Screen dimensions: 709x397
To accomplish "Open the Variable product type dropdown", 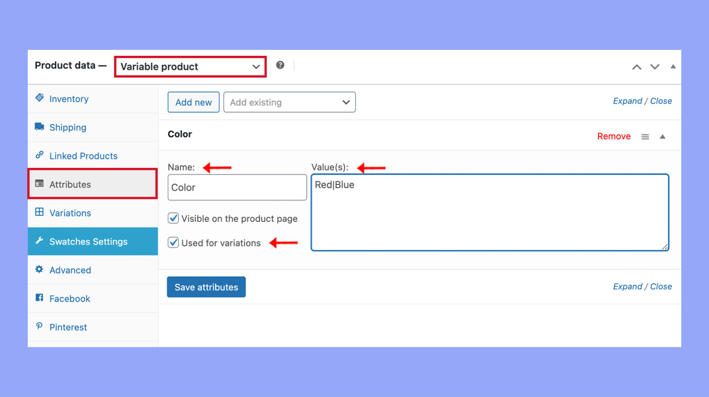I will pyautogui.click(x=190, y=67).
